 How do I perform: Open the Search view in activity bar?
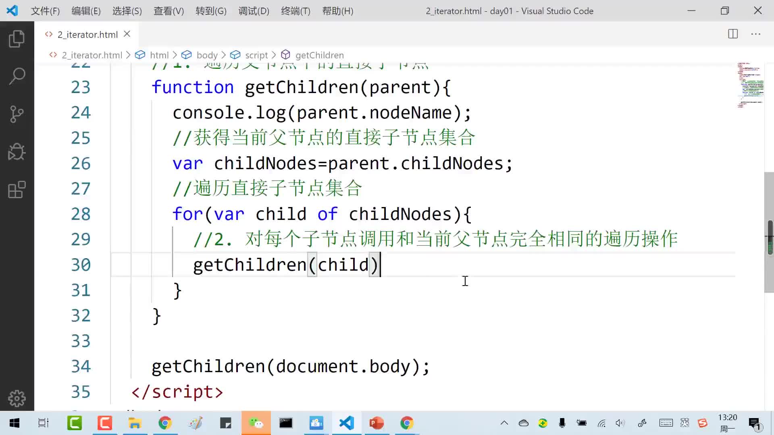(17, 76)
